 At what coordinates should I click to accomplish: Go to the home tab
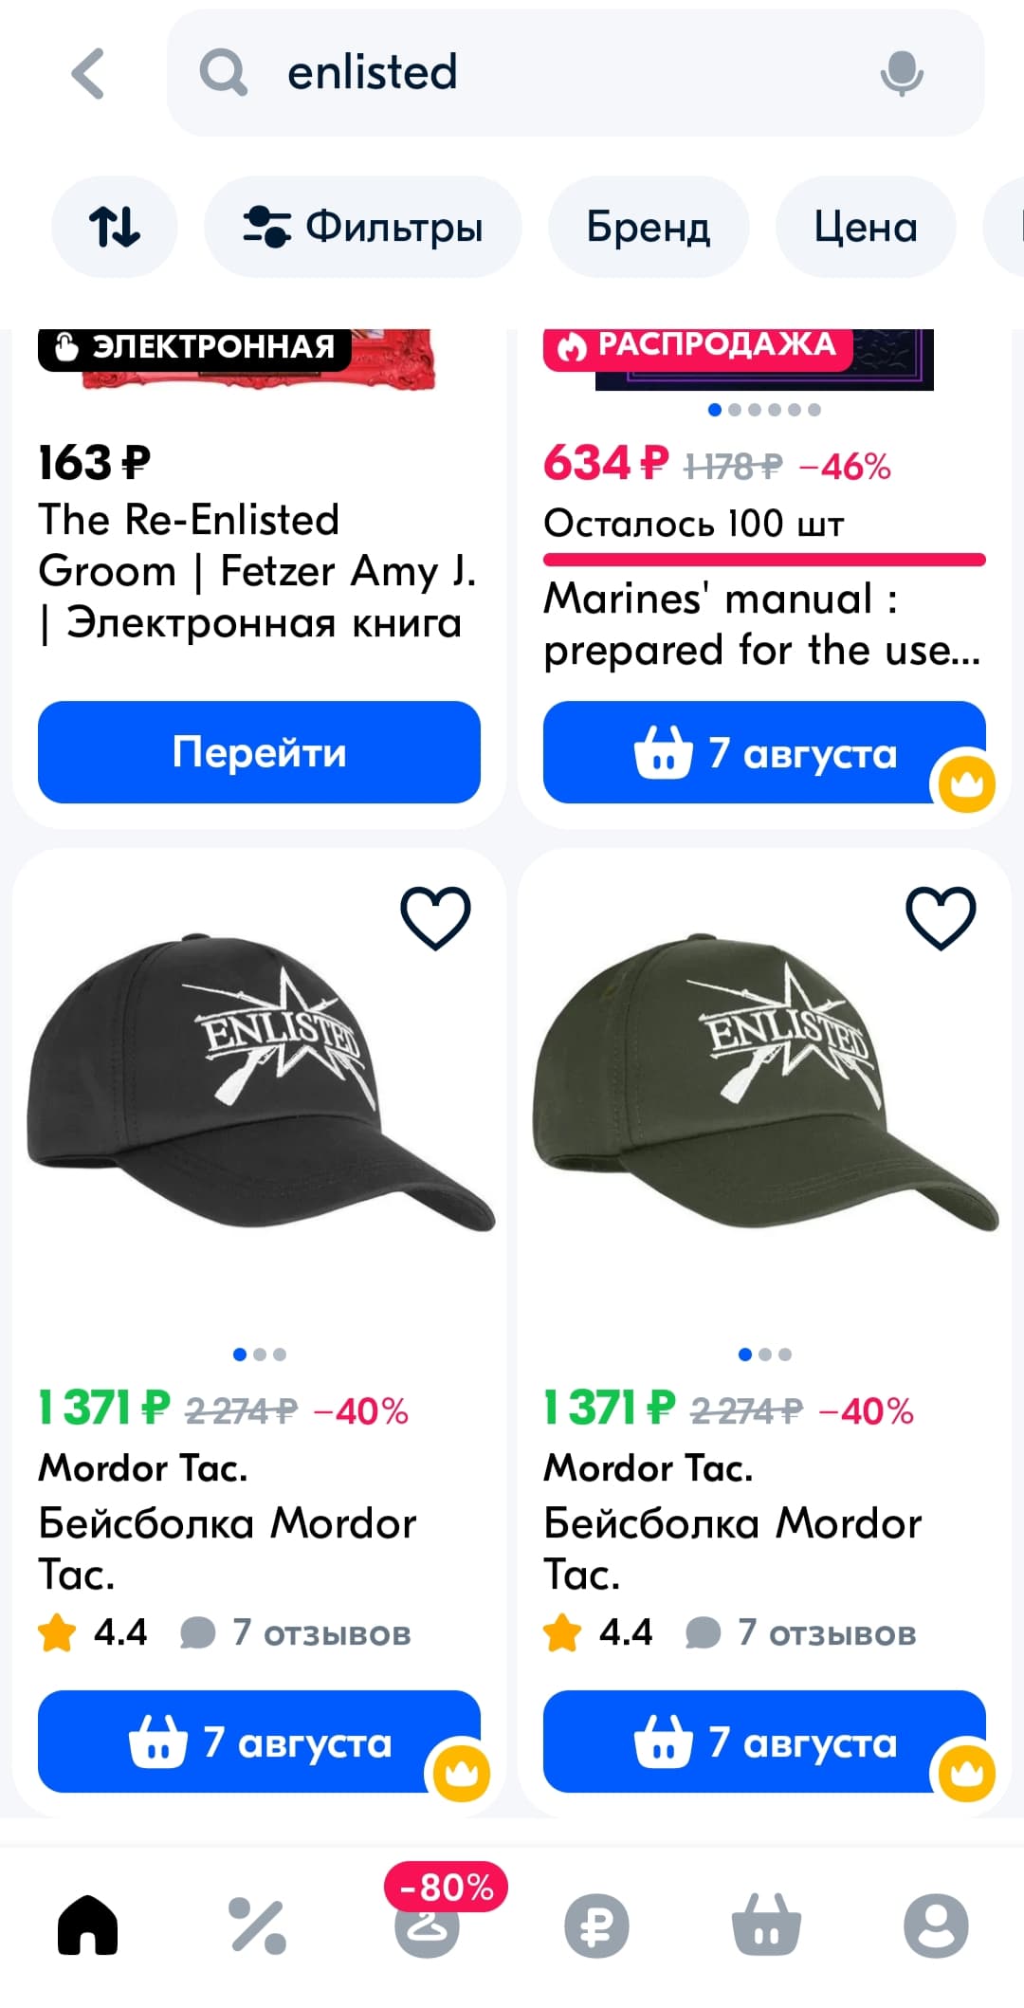tap(87, 1925)
